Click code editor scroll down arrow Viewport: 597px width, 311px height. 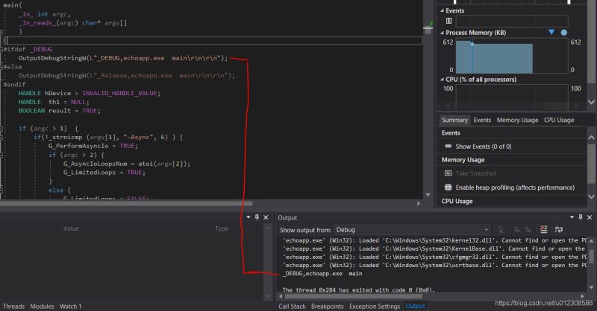point(428,195)
